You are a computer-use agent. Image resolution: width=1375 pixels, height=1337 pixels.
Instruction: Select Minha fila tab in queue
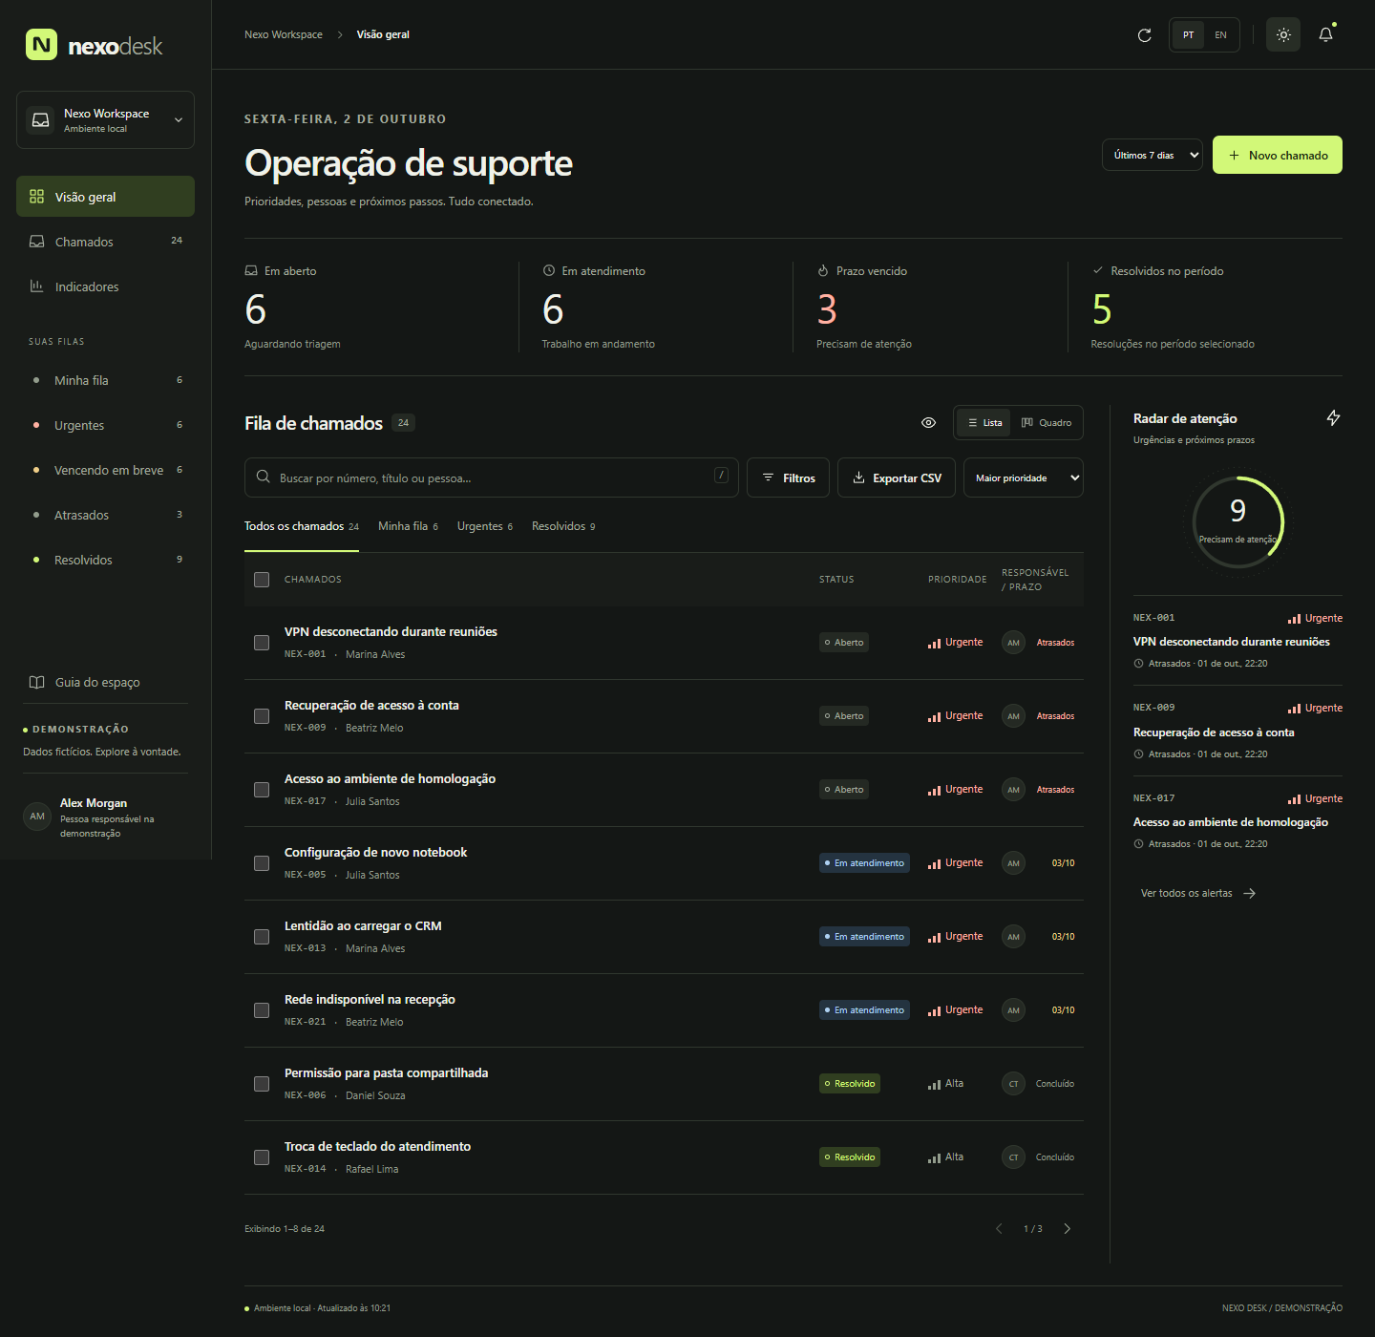[408, 526]
